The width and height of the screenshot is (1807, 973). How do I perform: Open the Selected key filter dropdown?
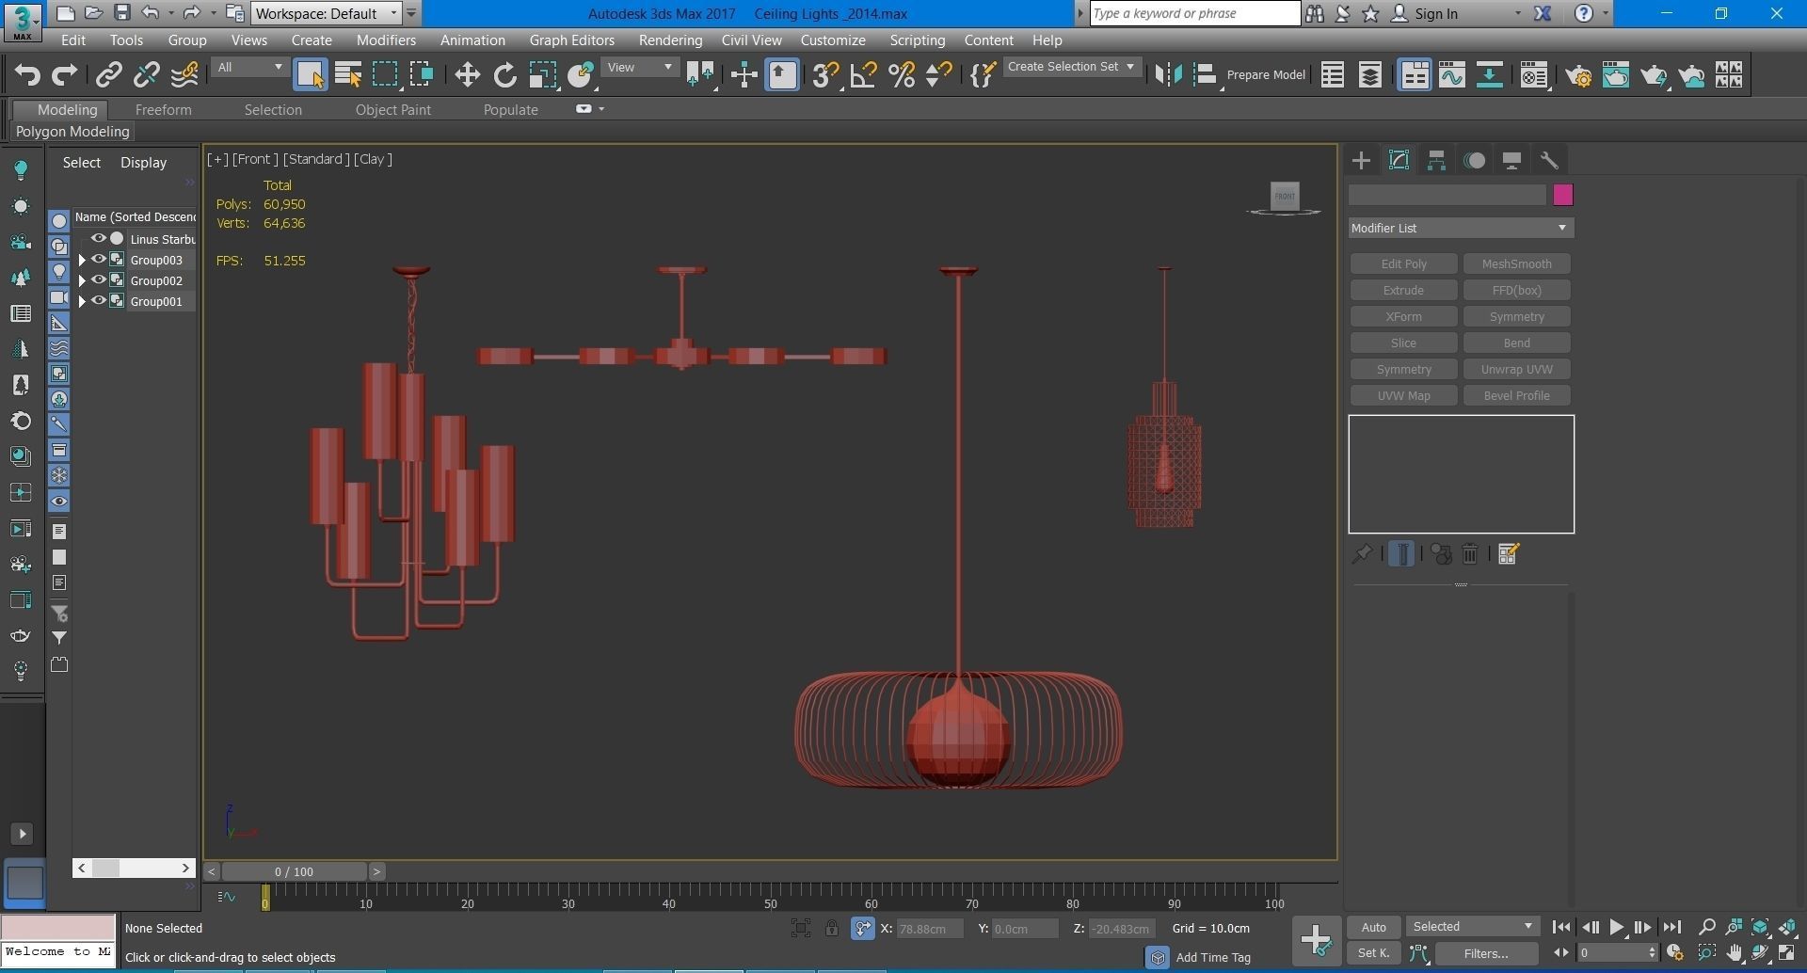1473,927
